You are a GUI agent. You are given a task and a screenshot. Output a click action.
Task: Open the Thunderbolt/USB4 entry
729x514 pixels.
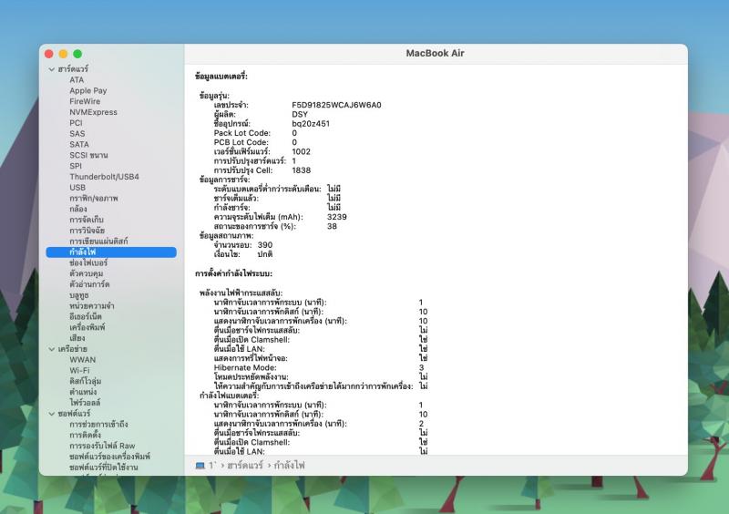[104, 177]
